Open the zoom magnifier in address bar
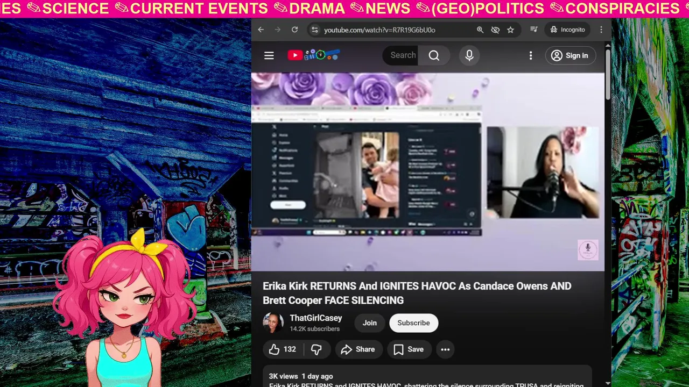 click(x=480, y=30)
